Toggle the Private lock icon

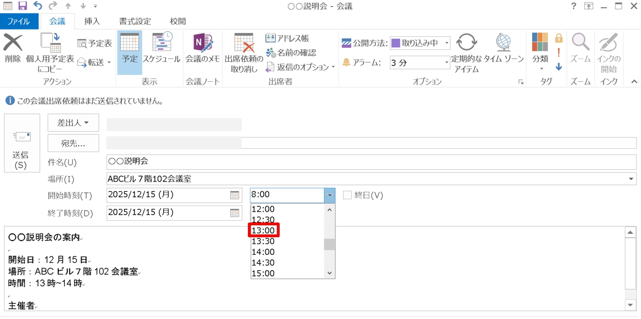click(559, 39)
